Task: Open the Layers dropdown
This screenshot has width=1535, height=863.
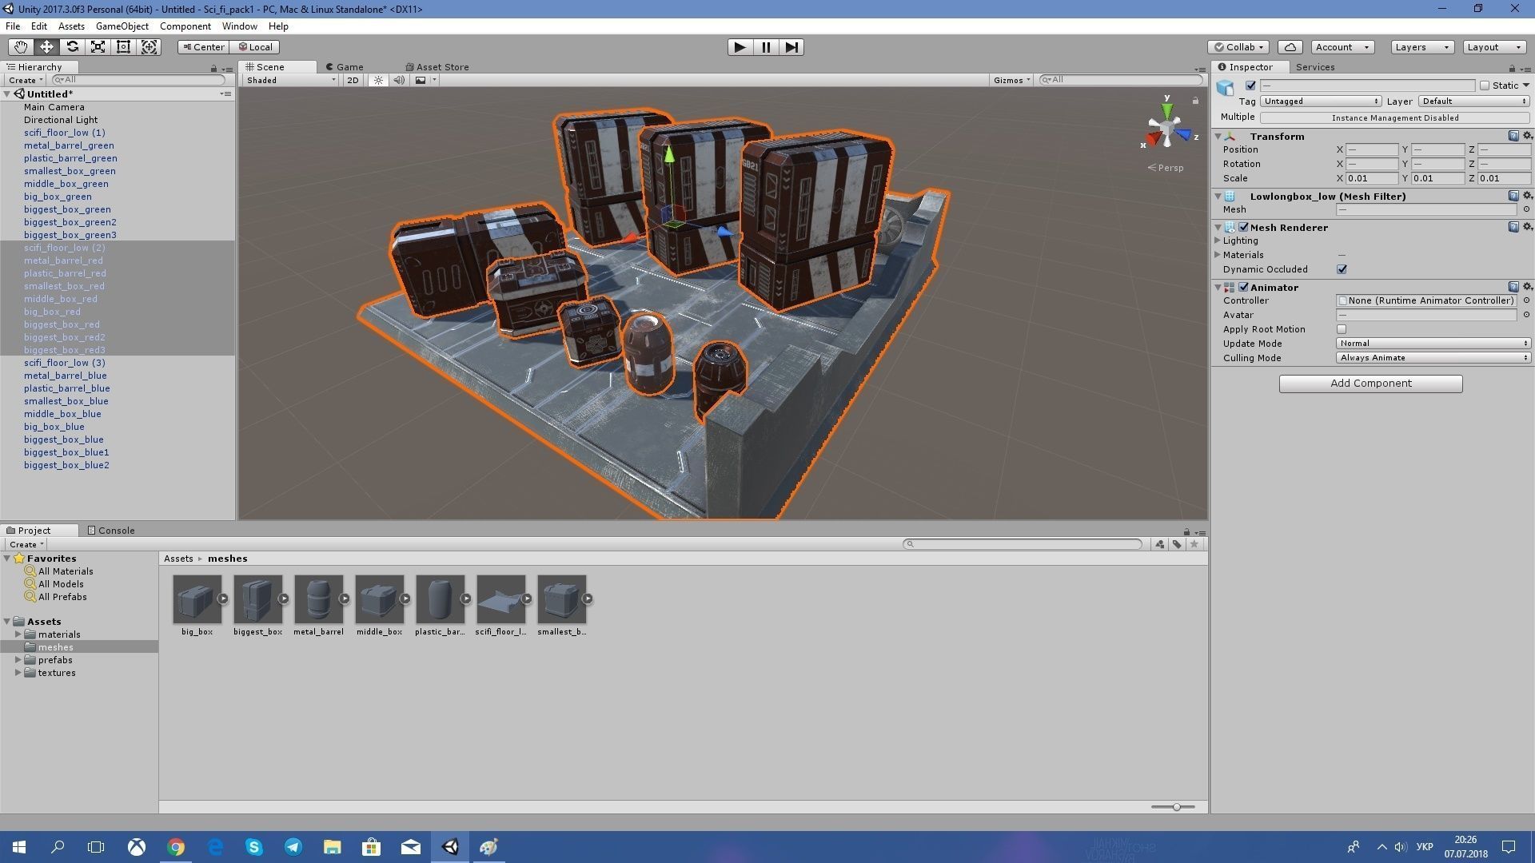Action: click(1421, 47)
